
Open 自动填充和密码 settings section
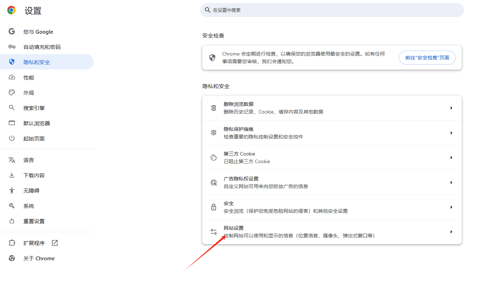coord(47,47)
